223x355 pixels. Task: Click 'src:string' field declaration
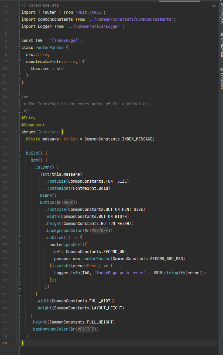tap(38, 55)
